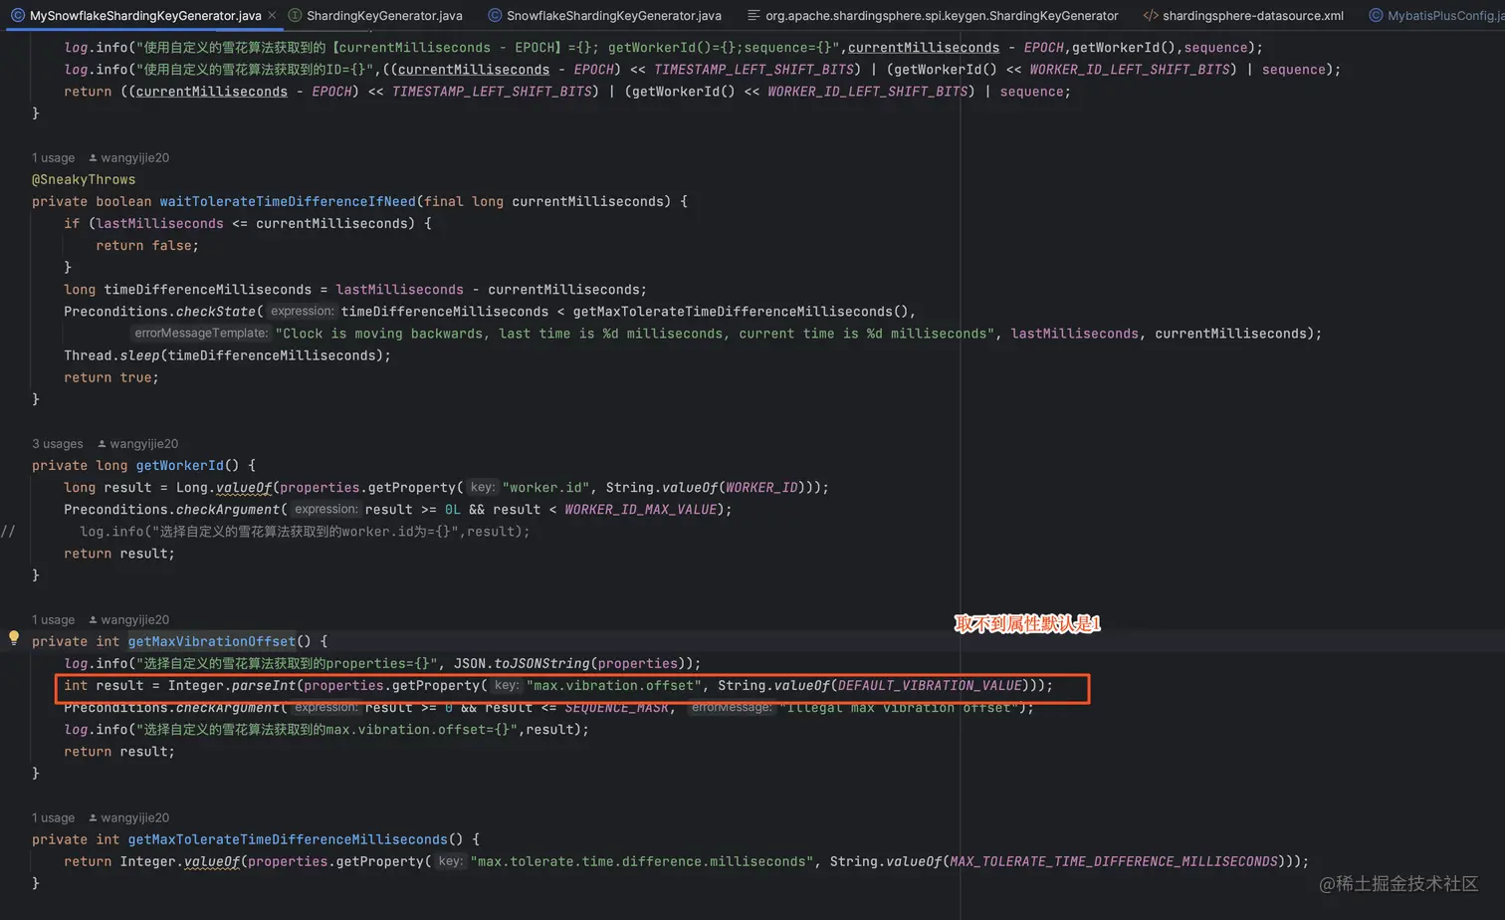The height and width of the screenshot is (920, 1505).
Task: Click TIMESTAMP_LEFT_SHIFT_BITS in return statement
Action: click(x=492, y=92)
